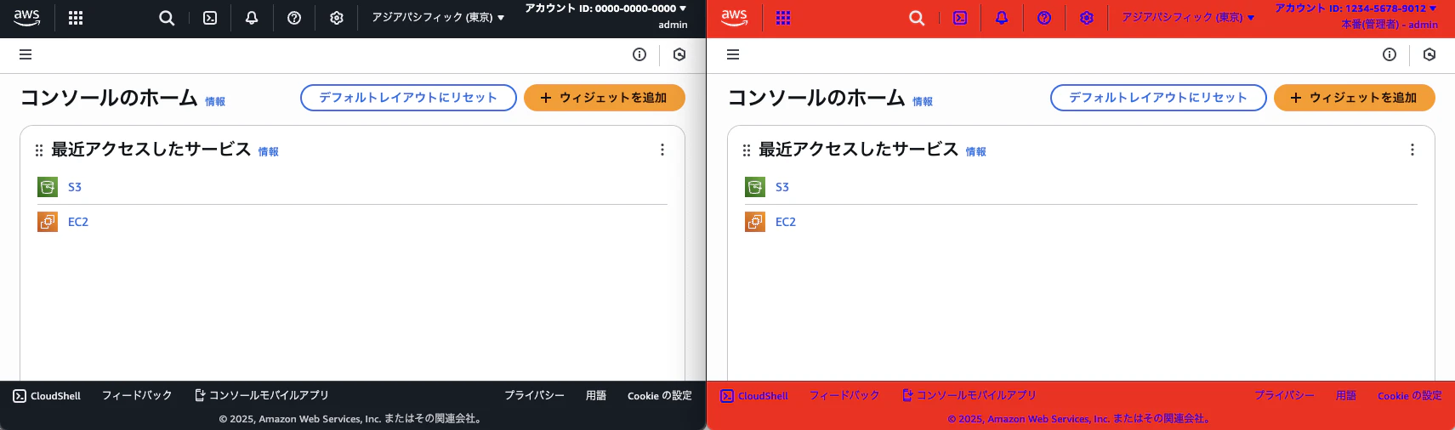The height and width of the screenshot is (430, 1455).
Task: Click 用語 in dark footer
Action: [596, 396]
